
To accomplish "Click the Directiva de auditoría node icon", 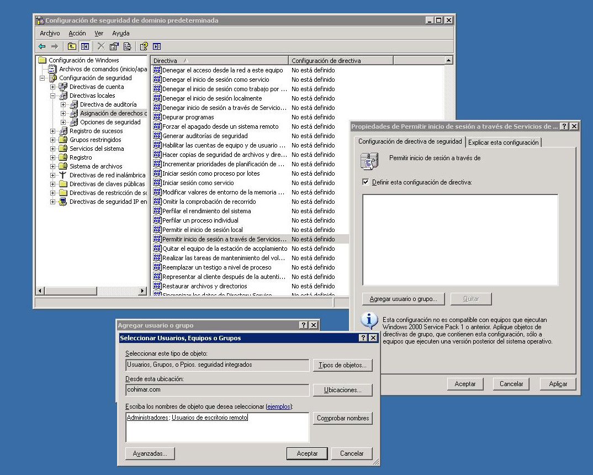I will (73, 104).
